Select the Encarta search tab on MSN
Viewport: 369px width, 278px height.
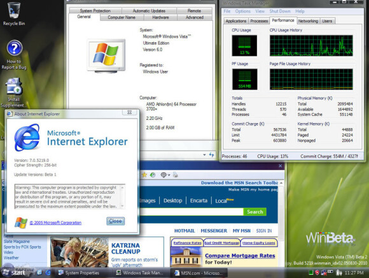(198, 201)
